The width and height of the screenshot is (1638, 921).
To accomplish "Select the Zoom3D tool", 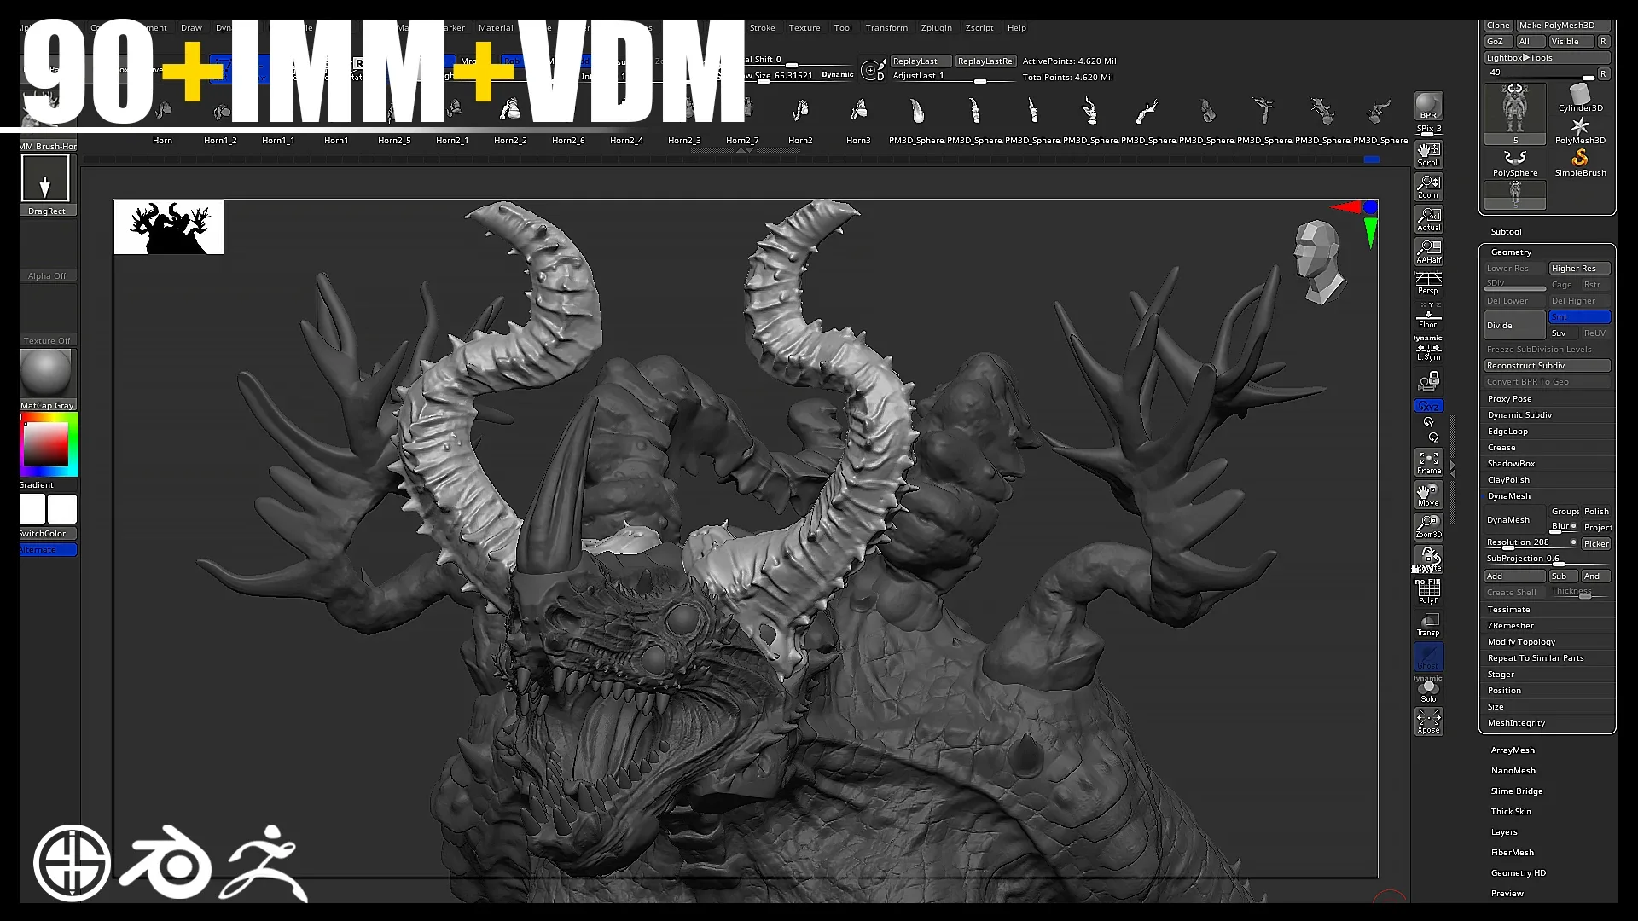I will [1428, 527].
